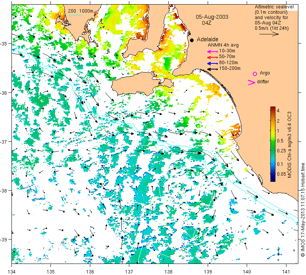Click the Argo legend text
306x275 pixels.
tap(265, 73)
